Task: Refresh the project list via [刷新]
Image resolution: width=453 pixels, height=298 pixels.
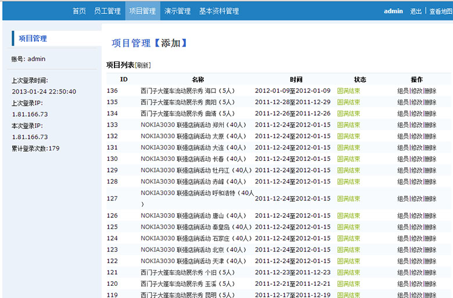Action: point(143,65)
